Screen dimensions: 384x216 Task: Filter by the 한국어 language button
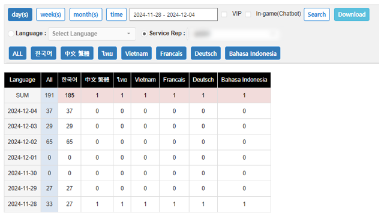point(43,53)
